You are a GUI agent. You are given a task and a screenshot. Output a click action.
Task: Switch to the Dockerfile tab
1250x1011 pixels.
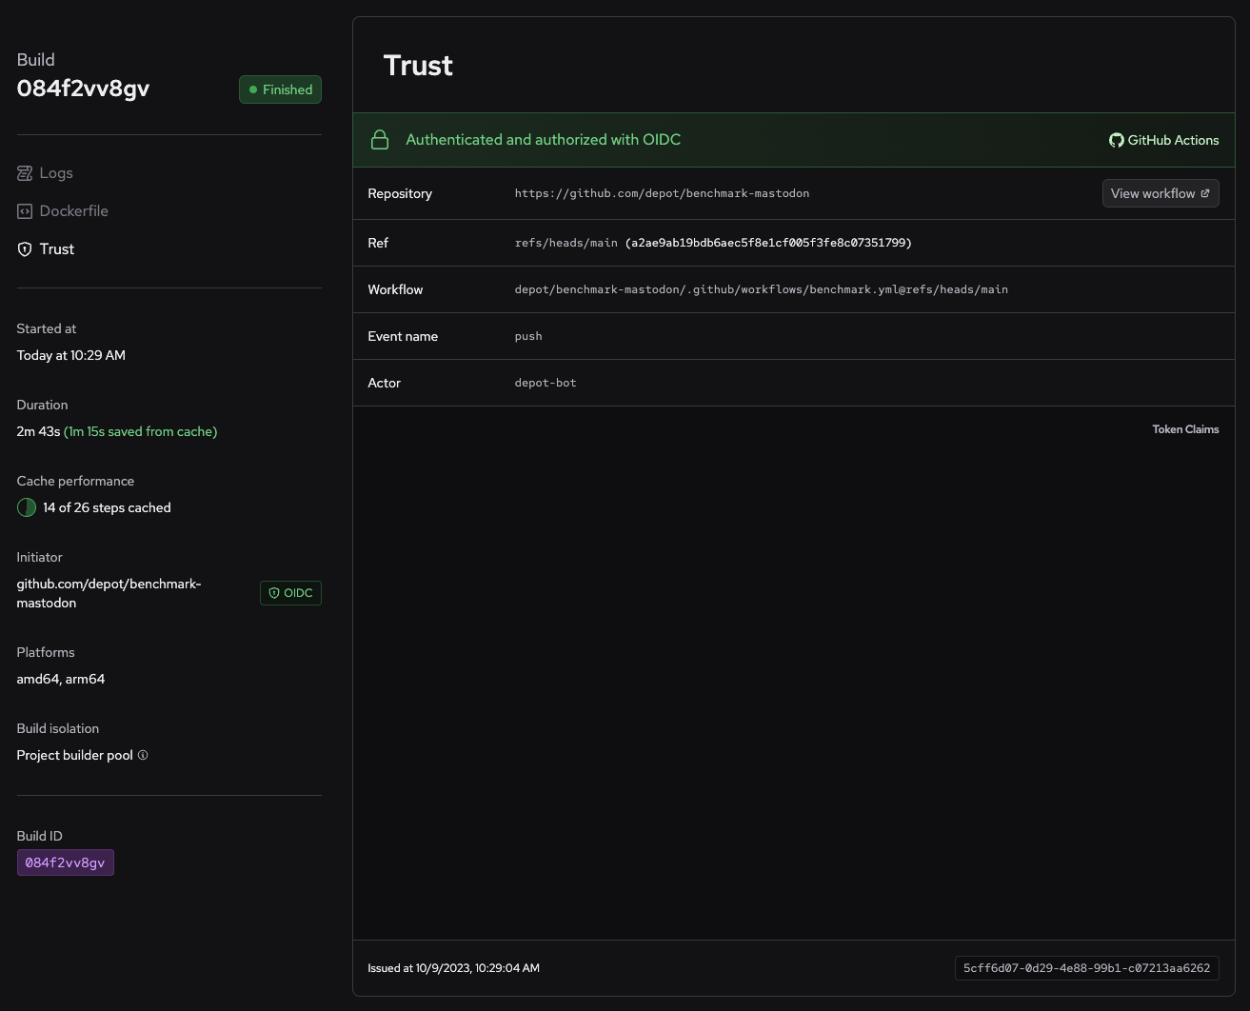(73, 211)
